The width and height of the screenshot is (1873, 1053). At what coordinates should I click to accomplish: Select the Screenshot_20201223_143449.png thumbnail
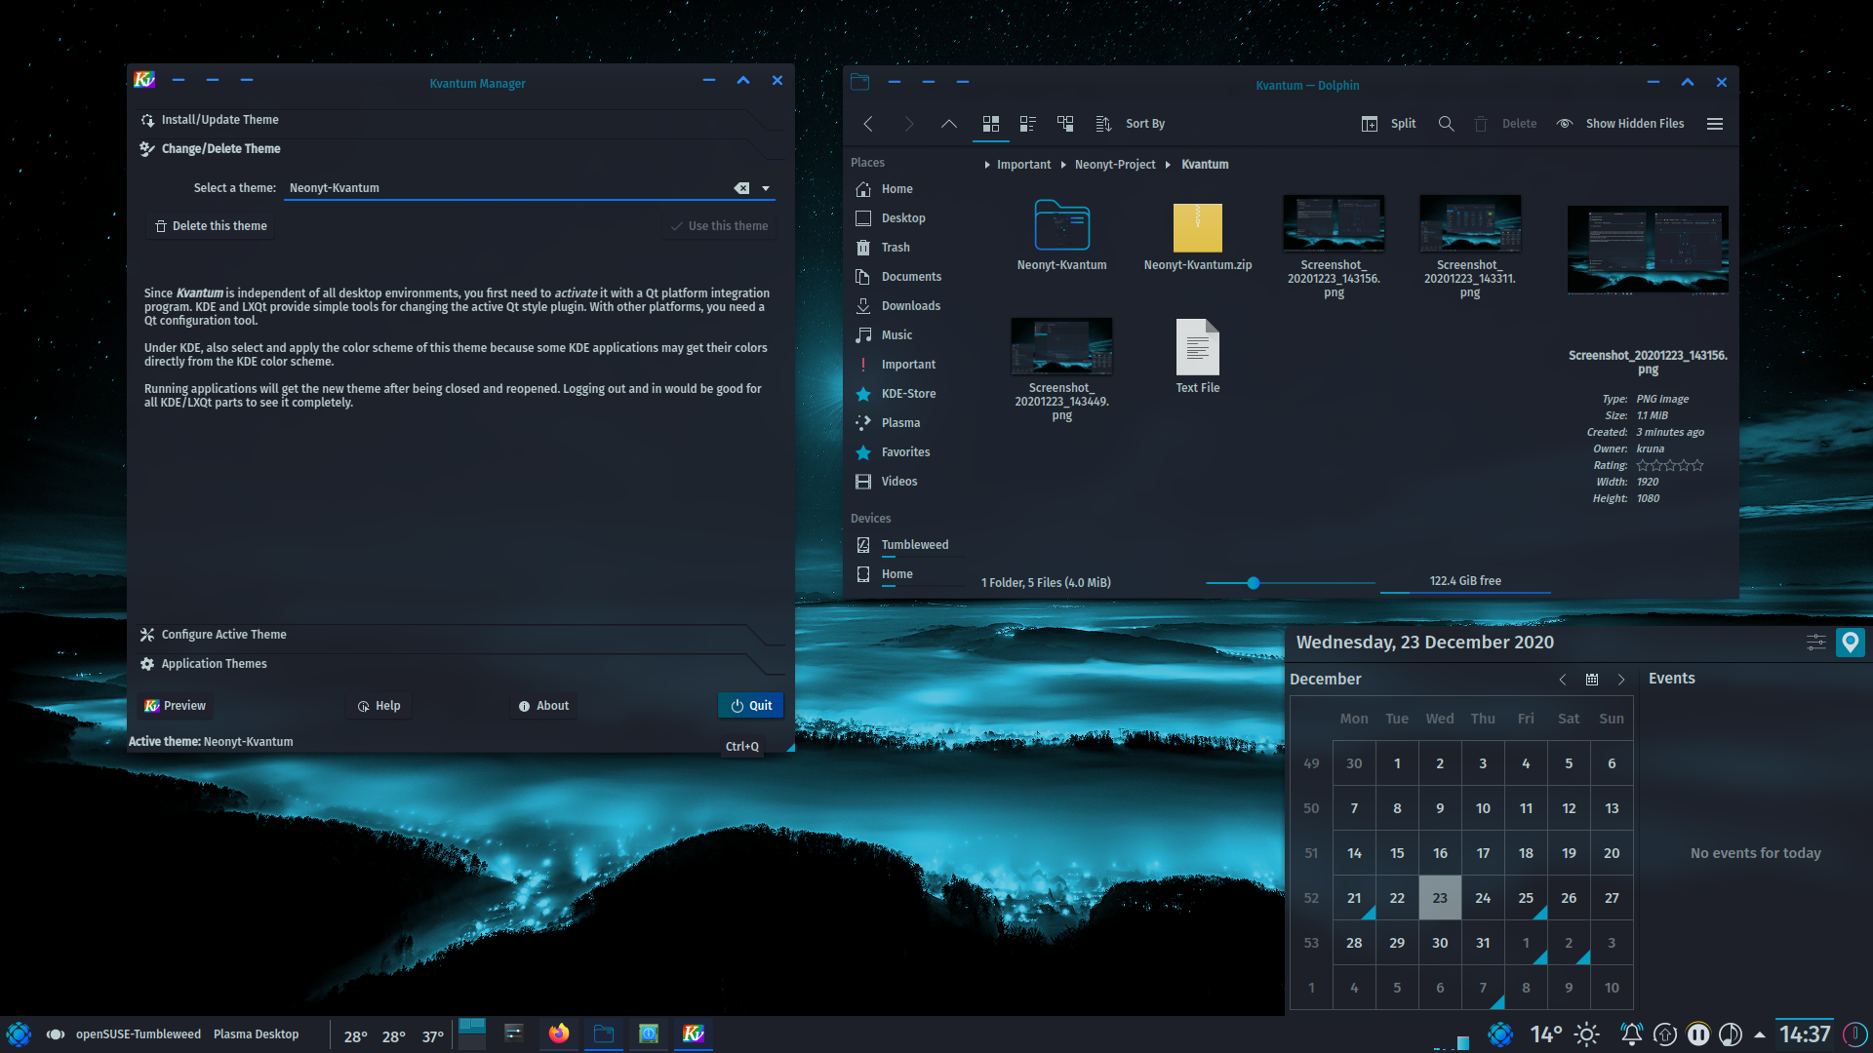pyautogui.click(x=1061, y=370)
